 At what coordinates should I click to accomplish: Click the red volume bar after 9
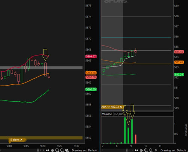point(136,139)
